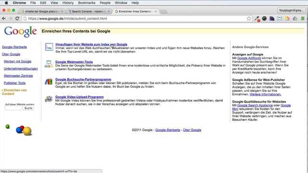Click the round dark globe extension icon
This screenshot has height=173, width=308.
point(264,18)
